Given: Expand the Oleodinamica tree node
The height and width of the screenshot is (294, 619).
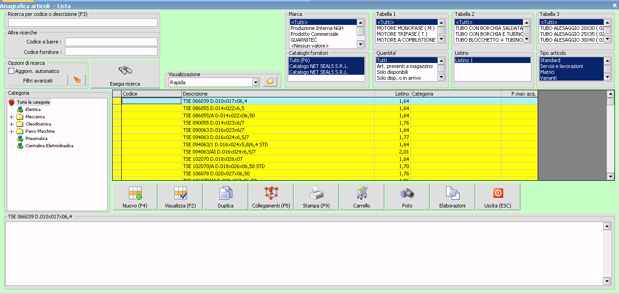Looking at the screenshot, I should tap(11, 124).
